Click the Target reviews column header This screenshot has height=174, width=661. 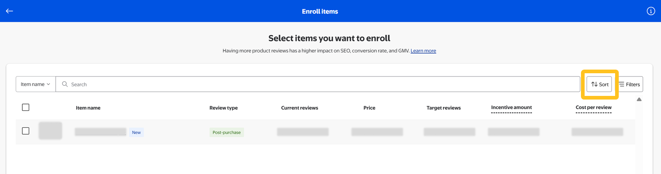(x=443, y=108)
